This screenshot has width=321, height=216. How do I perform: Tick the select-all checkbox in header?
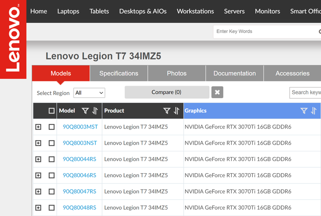click(x=52, y=111)
